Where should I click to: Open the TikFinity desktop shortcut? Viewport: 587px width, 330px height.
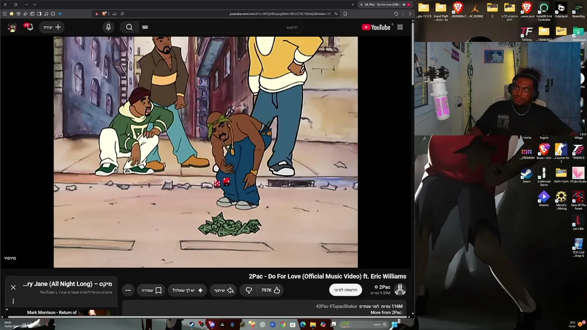click(526, 33)
